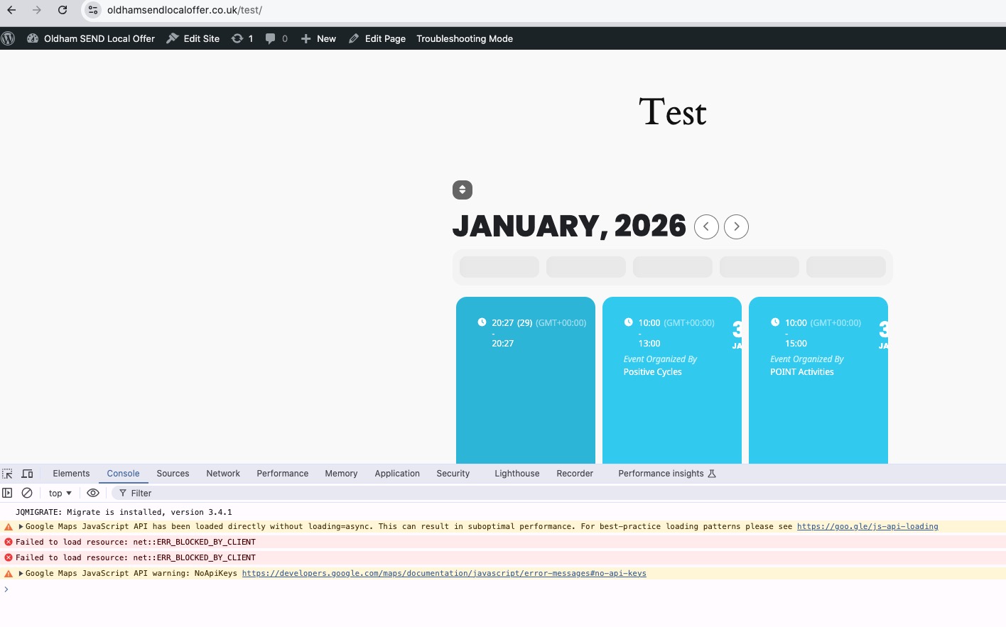Screen dimensions: 1006x627
Task: Open the Elements tab in DevTools
Action: (71, 474)
